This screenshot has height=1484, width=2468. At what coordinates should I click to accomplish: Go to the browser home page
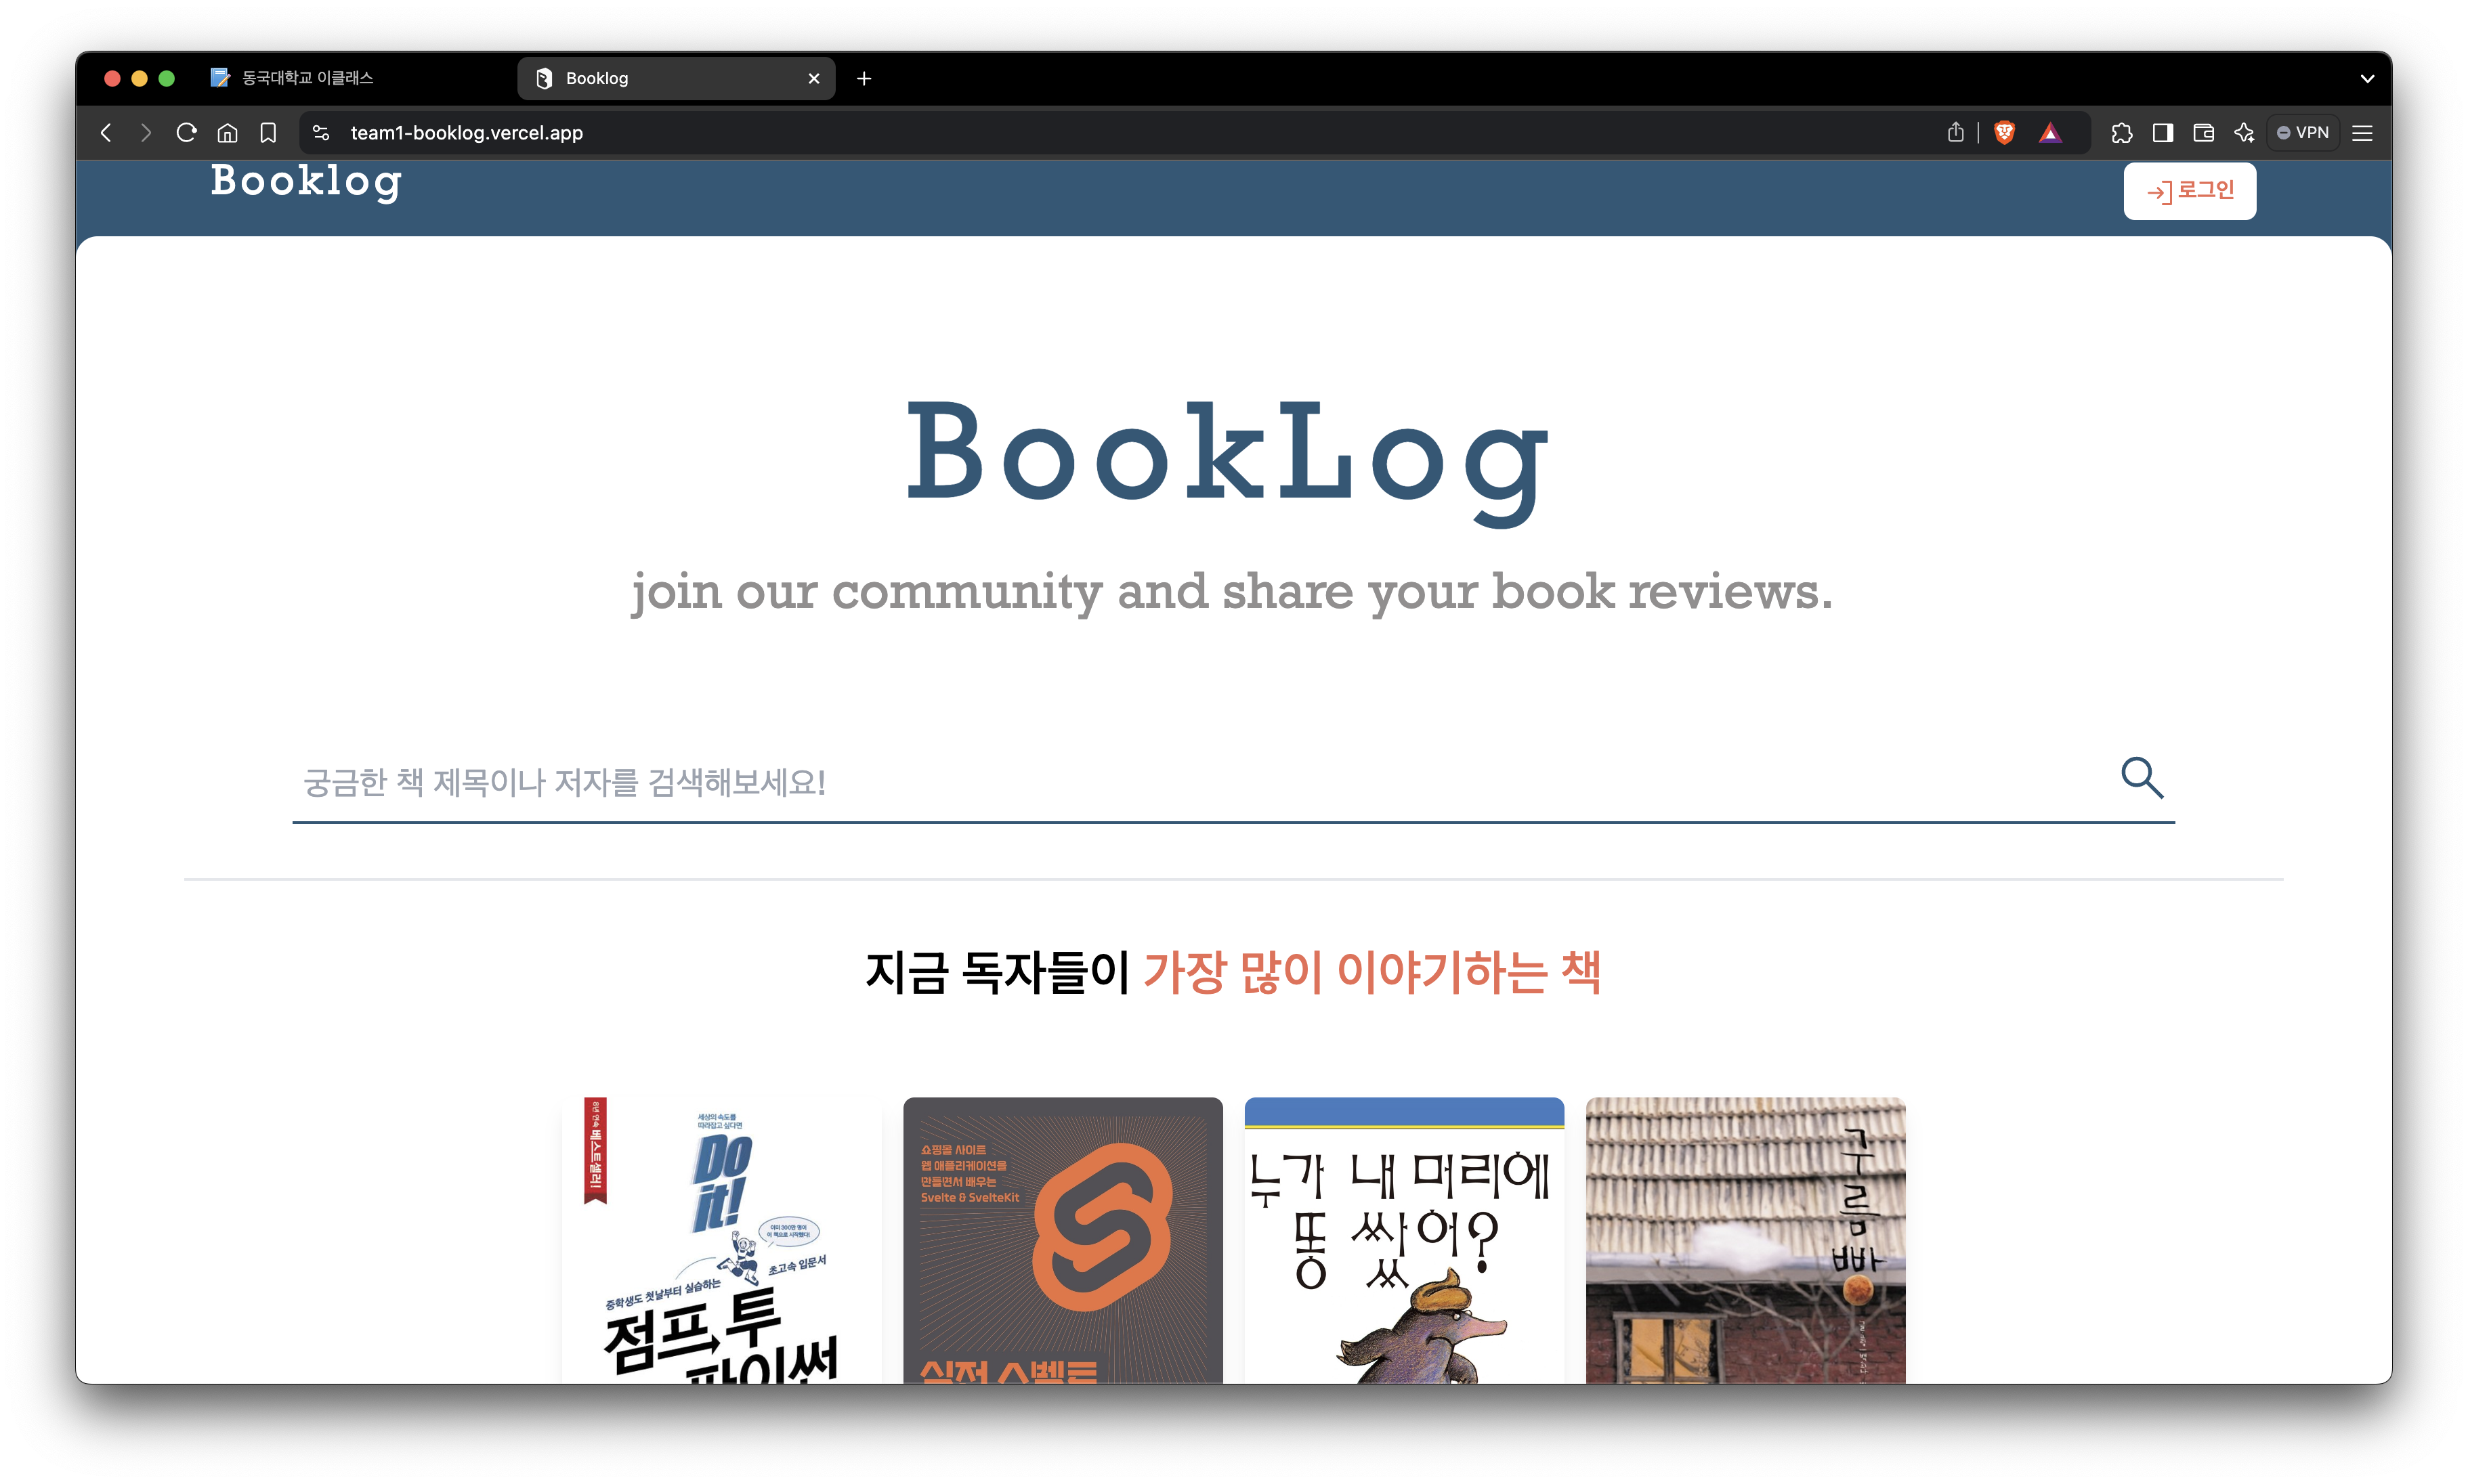pos(227,133)
